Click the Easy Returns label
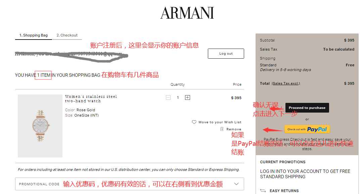This screenshot has width=362, height=194. coord(284,191)
